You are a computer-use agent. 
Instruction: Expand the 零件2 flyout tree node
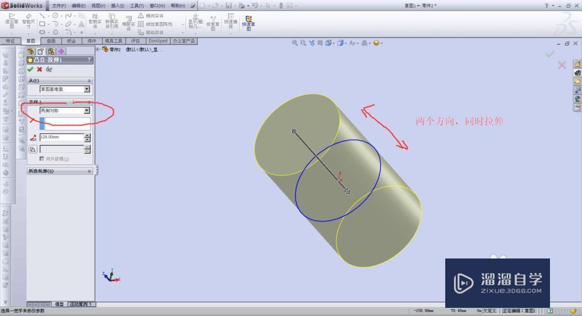coord(98,49)
